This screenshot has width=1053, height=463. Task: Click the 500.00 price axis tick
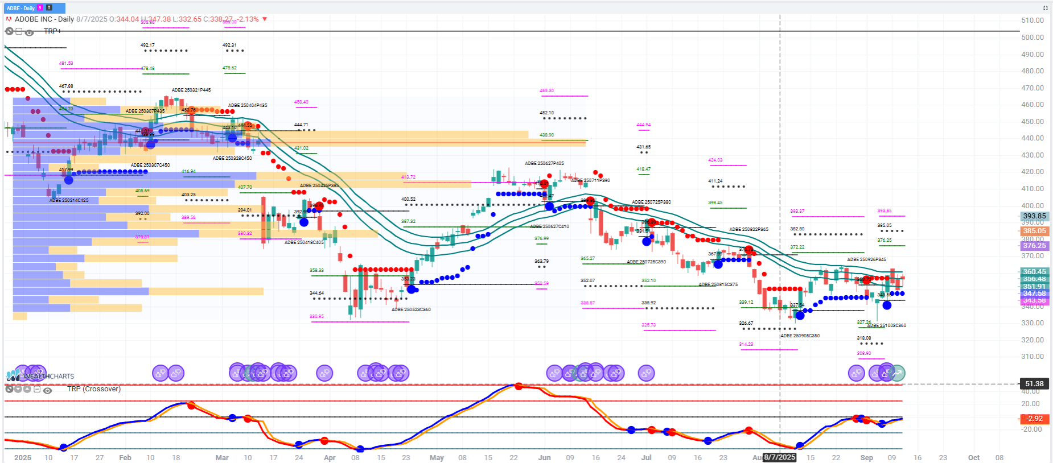click(1033, 38)
